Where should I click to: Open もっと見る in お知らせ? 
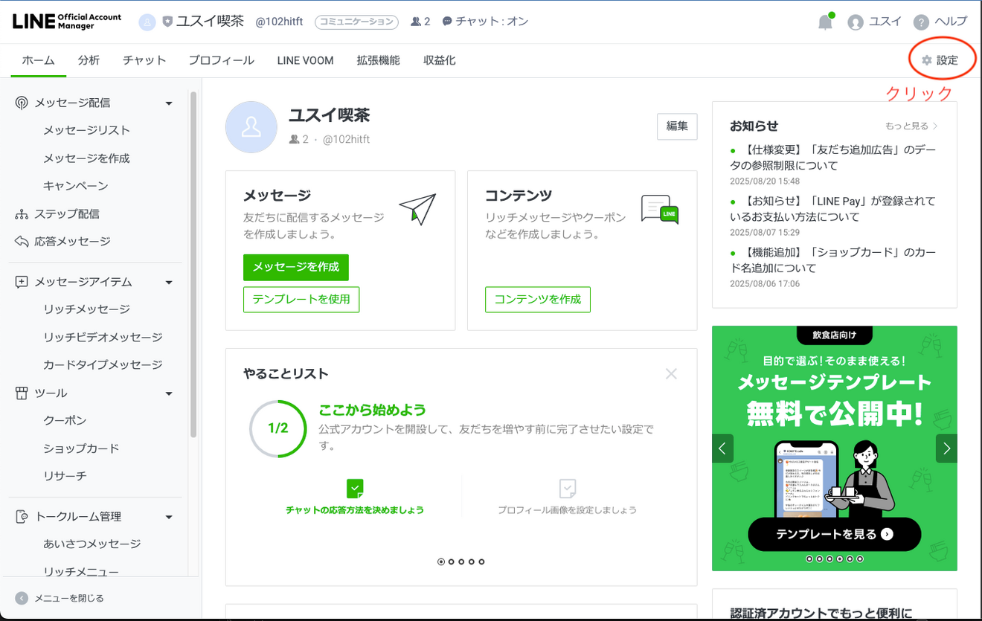point(911,126)
